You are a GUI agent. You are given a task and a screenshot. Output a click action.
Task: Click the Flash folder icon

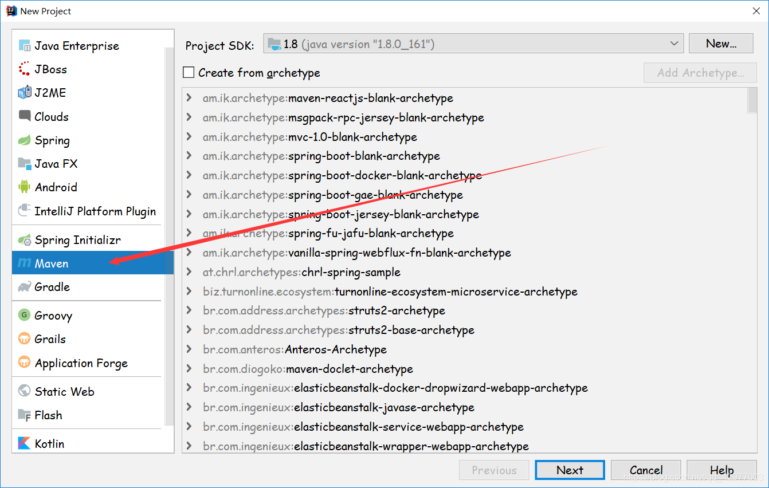pyautogui.click(x=24, y=415)
